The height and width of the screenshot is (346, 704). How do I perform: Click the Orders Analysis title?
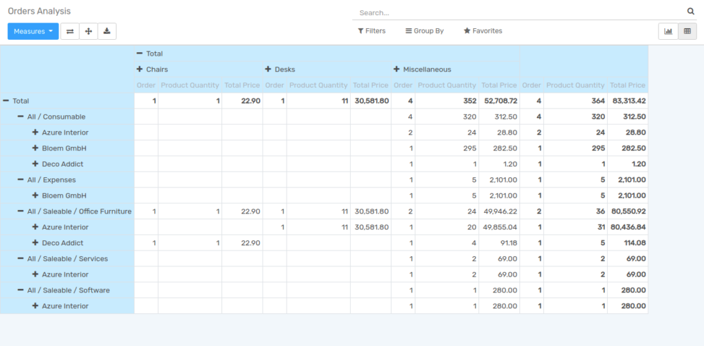39,11
